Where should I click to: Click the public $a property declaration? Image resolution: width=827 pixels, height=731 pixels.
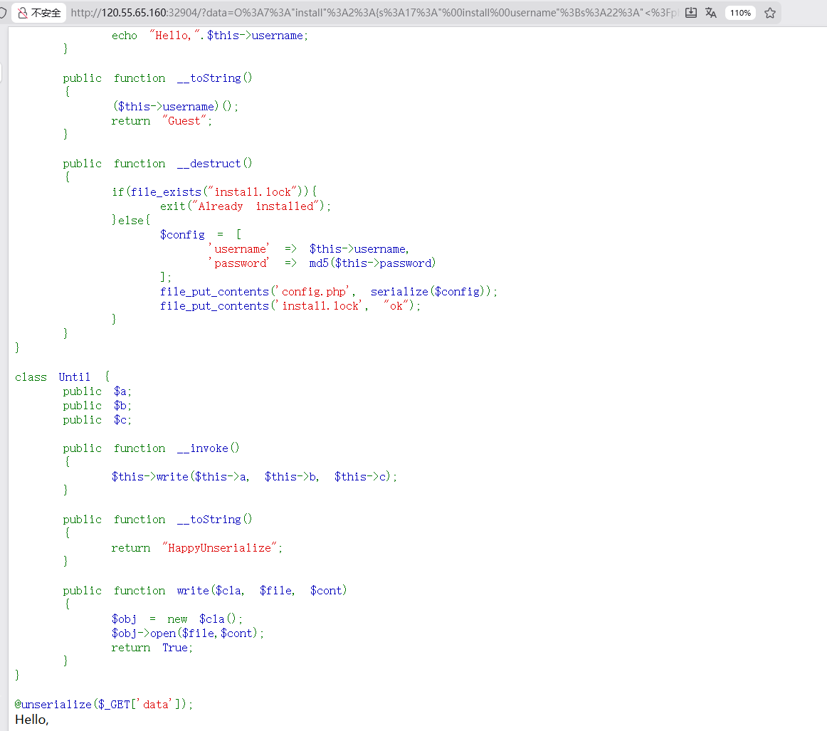point(96,391)
